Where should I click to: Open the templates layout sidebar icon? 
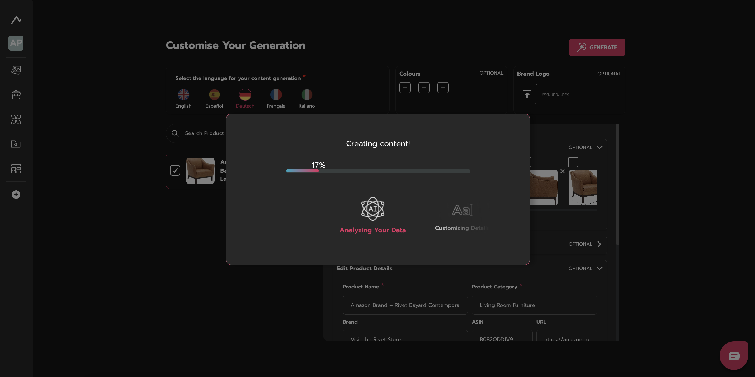click(x=16, y=168)
